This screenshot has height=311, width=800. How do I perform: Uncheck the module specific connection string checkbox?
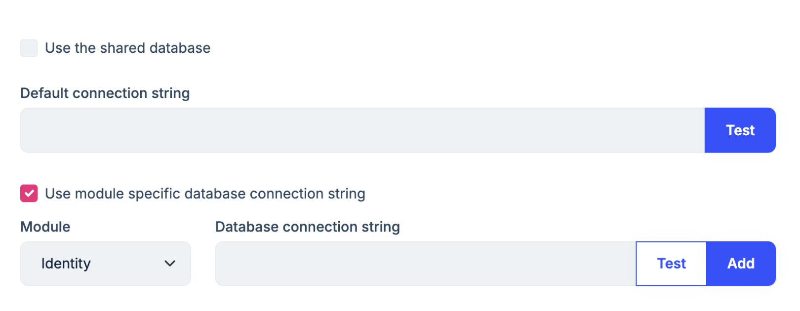(x=29, y=194)
